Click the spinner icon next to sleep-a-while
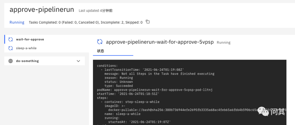Screen dimensions: 295x125 11,48
